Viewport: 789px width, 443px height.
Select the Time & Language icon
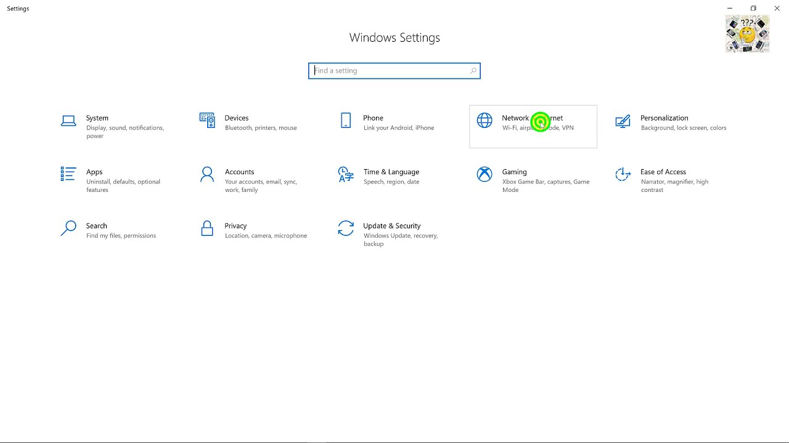click(x=346, y=175)
